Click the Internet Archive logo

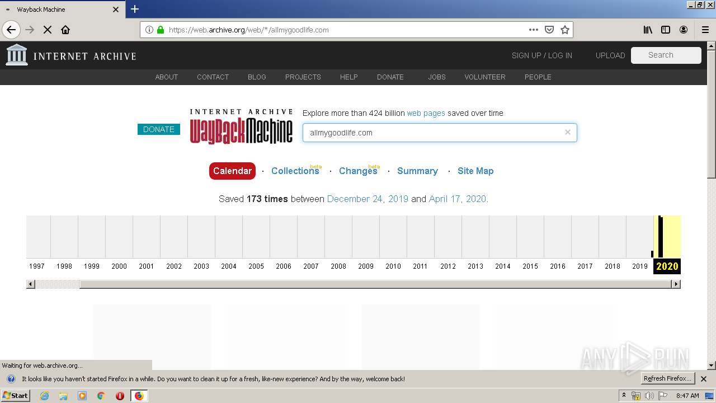coord(71,55)
